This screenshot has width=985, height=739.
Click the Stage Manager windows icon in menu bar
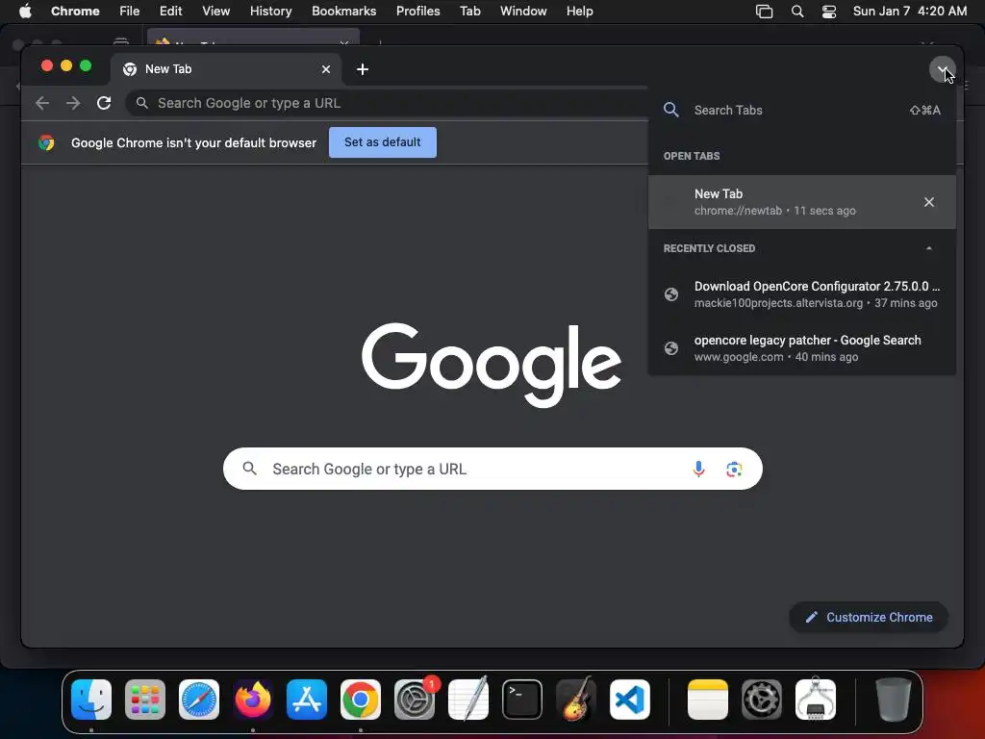(764, 12)
